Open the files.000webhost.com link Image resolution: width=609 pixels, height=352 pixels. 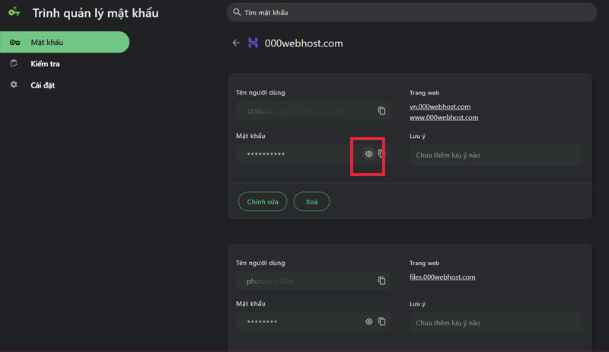442,277
